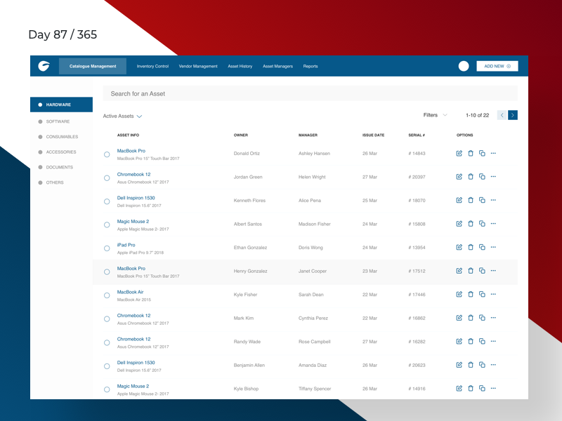562x421 pixels.
Task: Click the ADD NEW button
Action: [497, 65]
